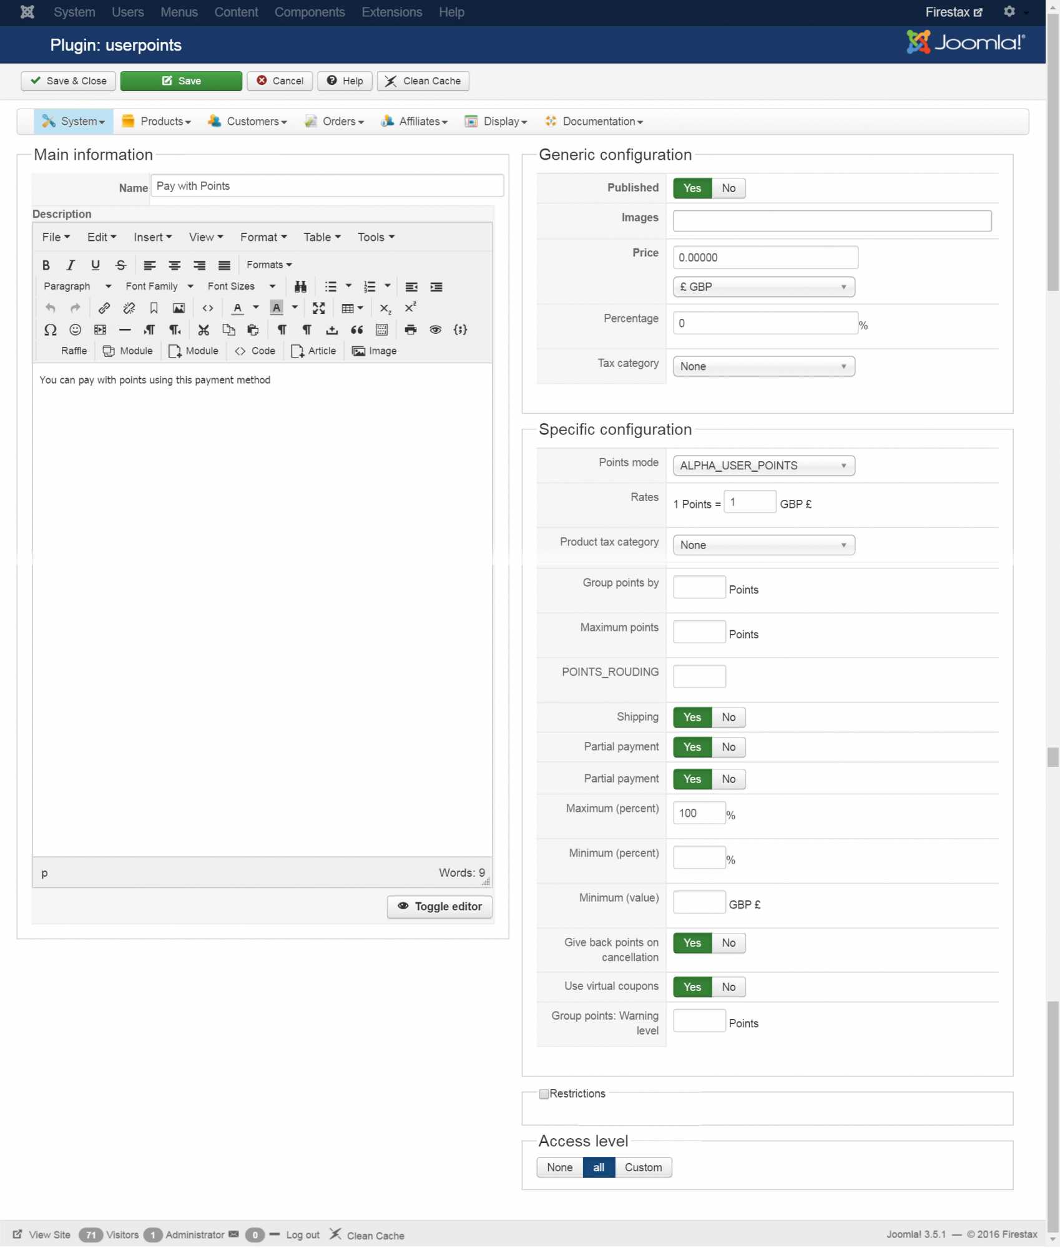Insert a blockquote
This screenshot has height=1248, width=1060.
tap(357, 330)
